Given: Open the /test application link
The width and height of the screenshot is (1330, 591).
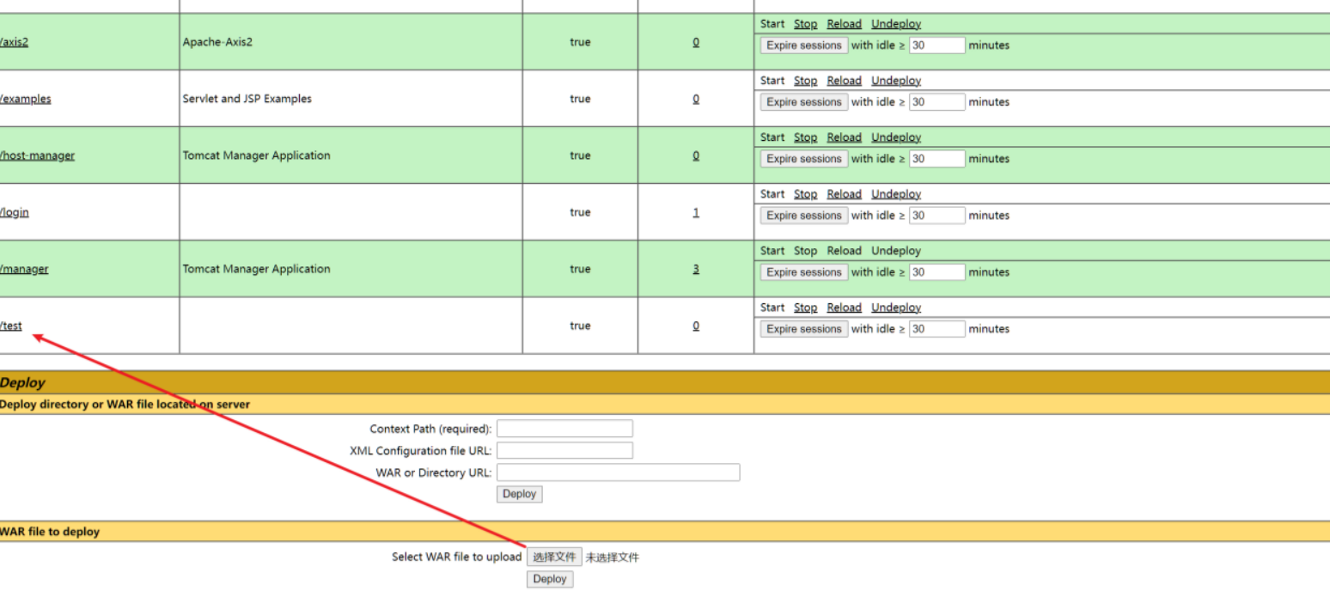Looking at the screenshot, I should click(x=11, y=326).
